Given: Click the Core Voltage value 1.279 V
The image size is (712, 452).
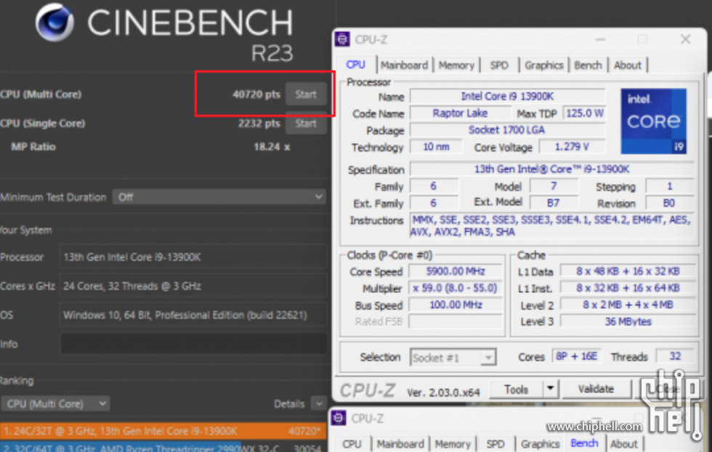Looking at the screenshot, I should click(x=572, y=147).
